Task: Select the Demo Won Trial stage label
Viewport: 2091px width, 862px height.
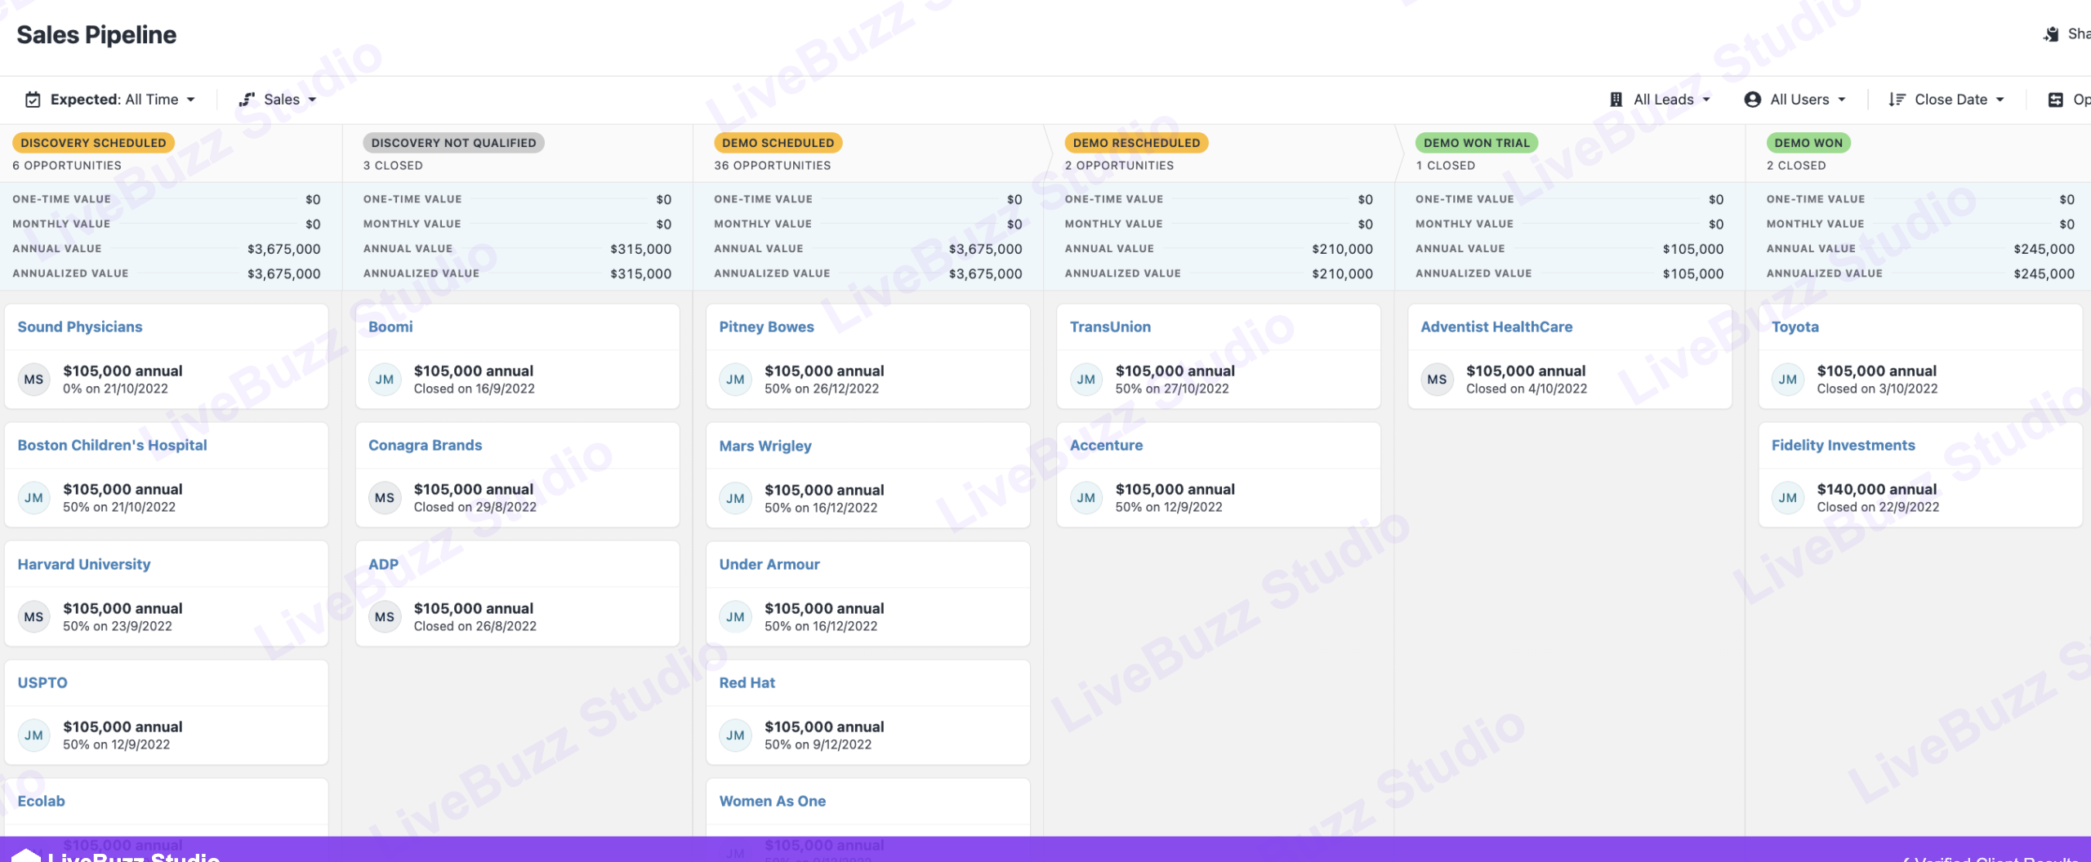Action: (x=1476, y=143)
